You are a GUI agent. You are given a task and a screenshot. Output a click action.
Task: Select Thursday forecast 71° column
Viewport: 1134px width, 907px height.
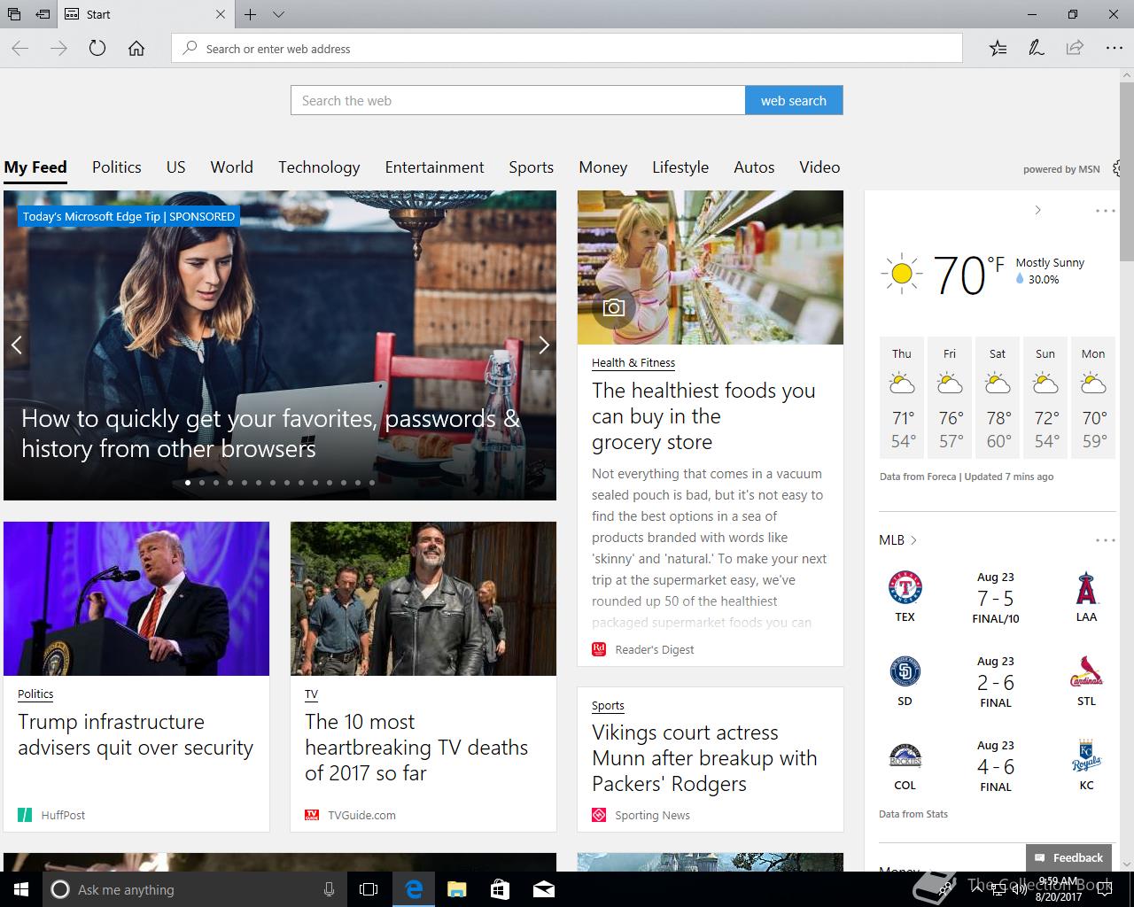click(x=902, y=397)
